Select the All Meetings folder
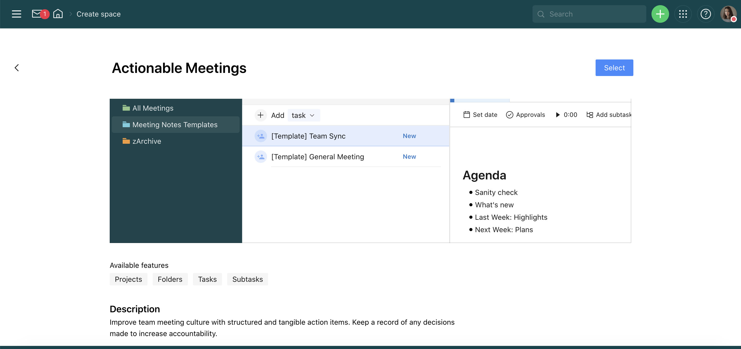The image size is (741, 349). (153, 108)
